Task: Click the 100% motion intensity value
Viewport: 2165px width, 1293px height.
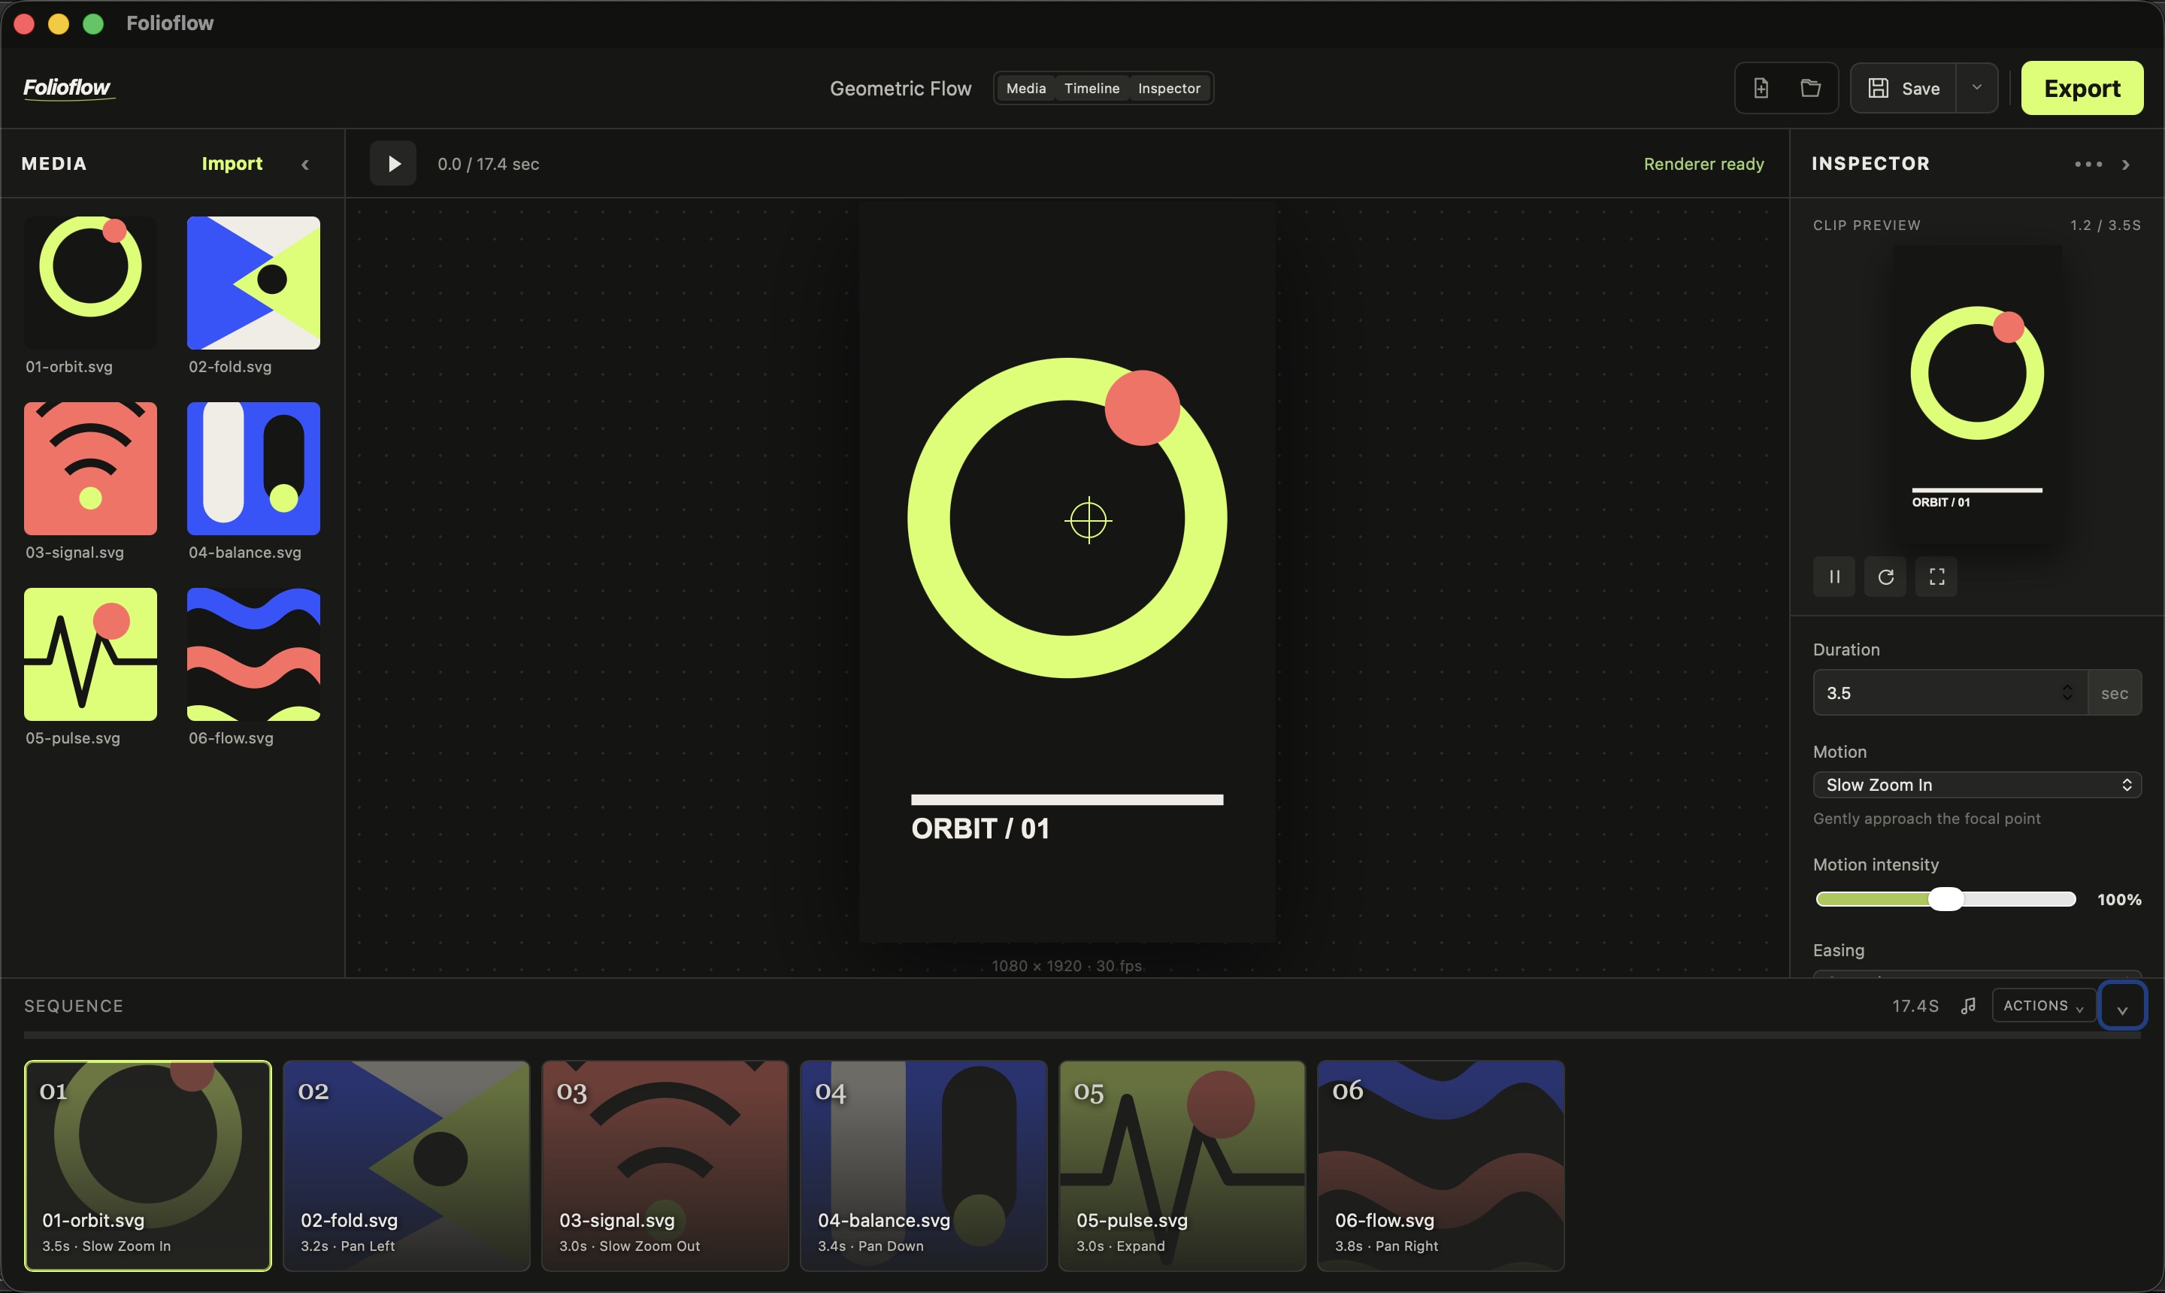Action: 2119,899
